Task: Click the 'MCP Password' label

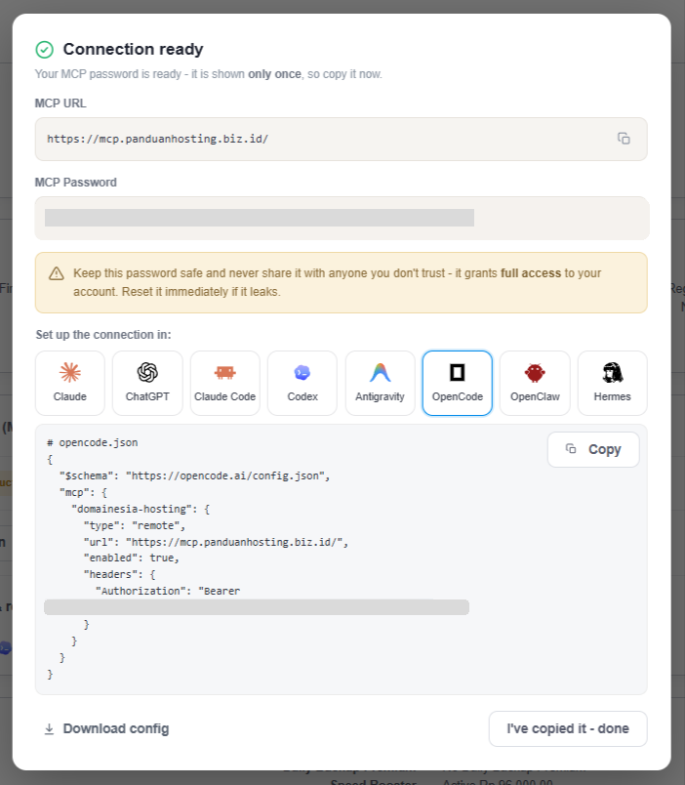Action: click(x=75, y=183)
